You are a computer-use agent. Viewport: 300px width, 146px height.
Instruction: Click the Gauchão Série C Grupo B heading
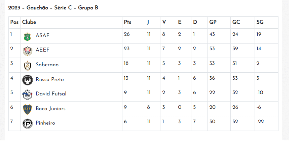point(53,8)
